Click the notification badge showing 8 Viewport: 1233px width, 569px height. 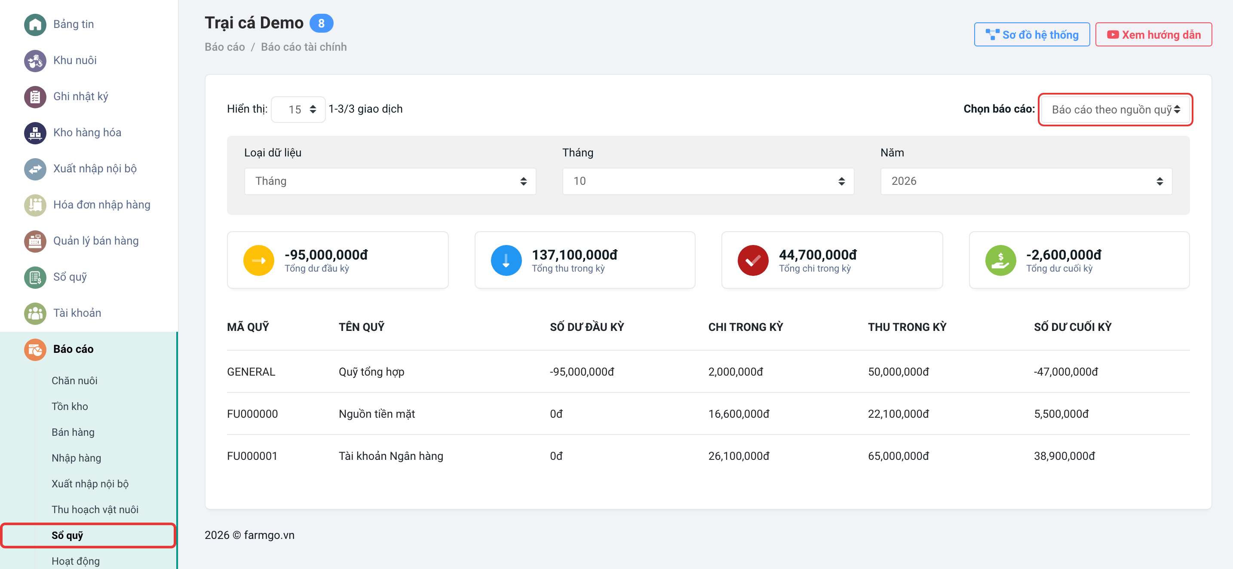321,24
